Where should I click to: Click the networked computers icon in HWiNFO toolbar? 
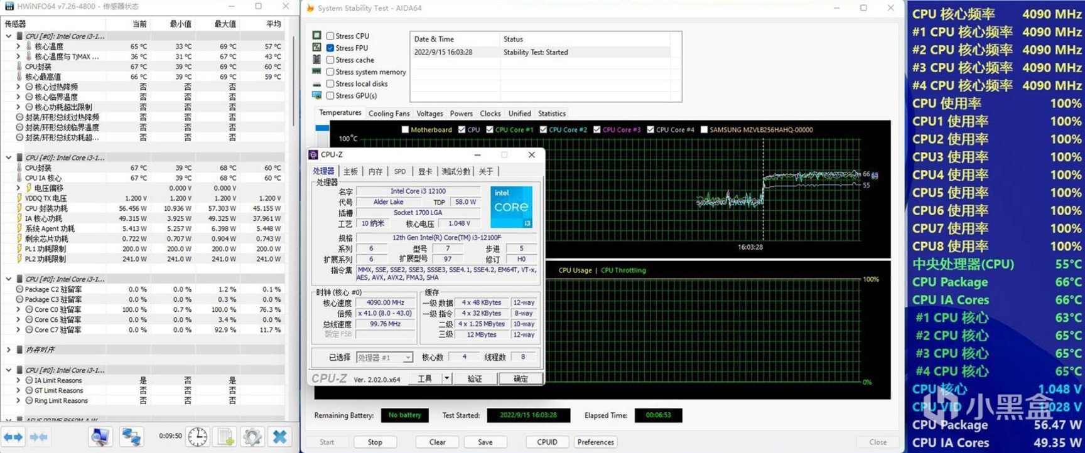[x=131, y=436]
